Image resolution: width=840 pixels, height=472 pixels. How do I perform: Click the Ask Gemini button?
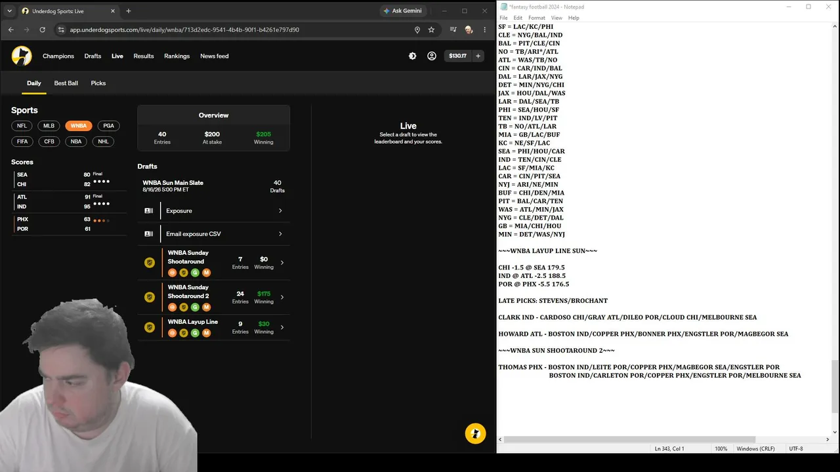pos(402,11)
